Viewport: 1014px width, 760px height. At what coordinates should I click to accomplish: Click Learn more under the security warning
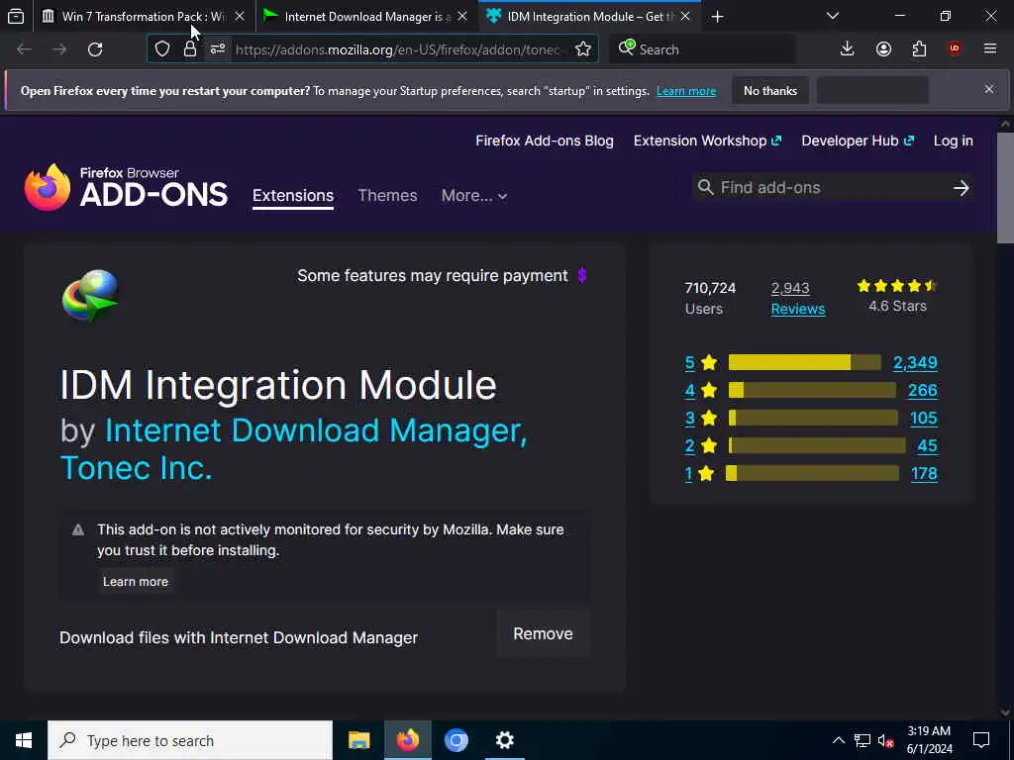pyautogui.click(x=135, y=582)
